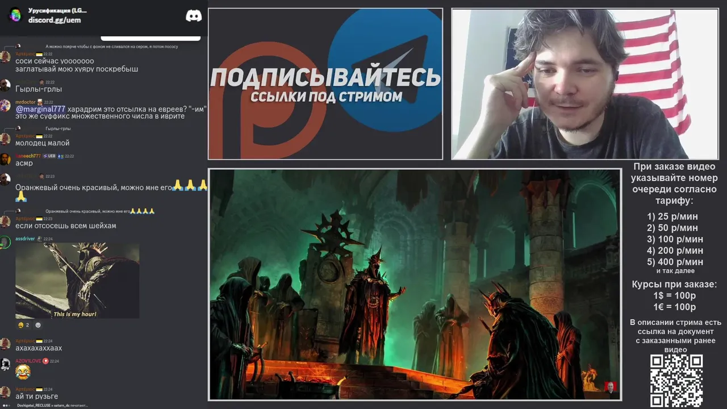The image size is (727, 409).
Task: Click the server name 'Урусификация (LG...'
Action: point(57,10)
